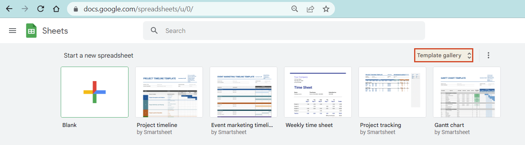The width and height of the screenshot is (525, 145).
Task: Click the "Sheets" title text
Action: [x=55, y=31]
